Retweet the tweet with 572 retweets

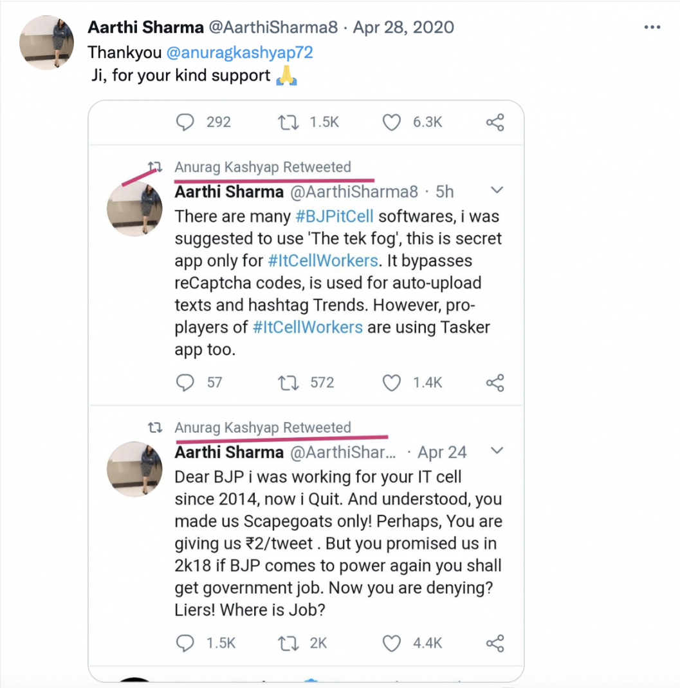tap(286, 383)
